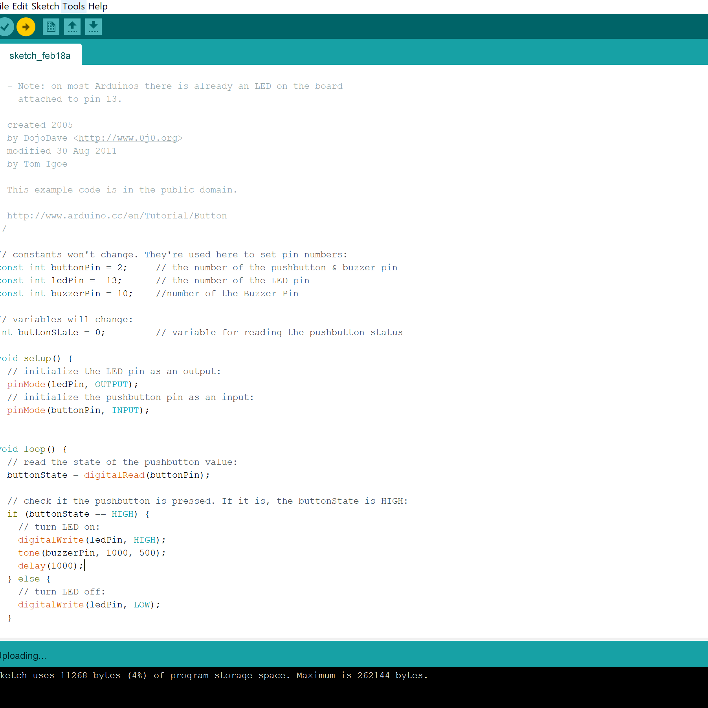Open the Edit menu
The image size is (708, 708).
pos(20,6)
